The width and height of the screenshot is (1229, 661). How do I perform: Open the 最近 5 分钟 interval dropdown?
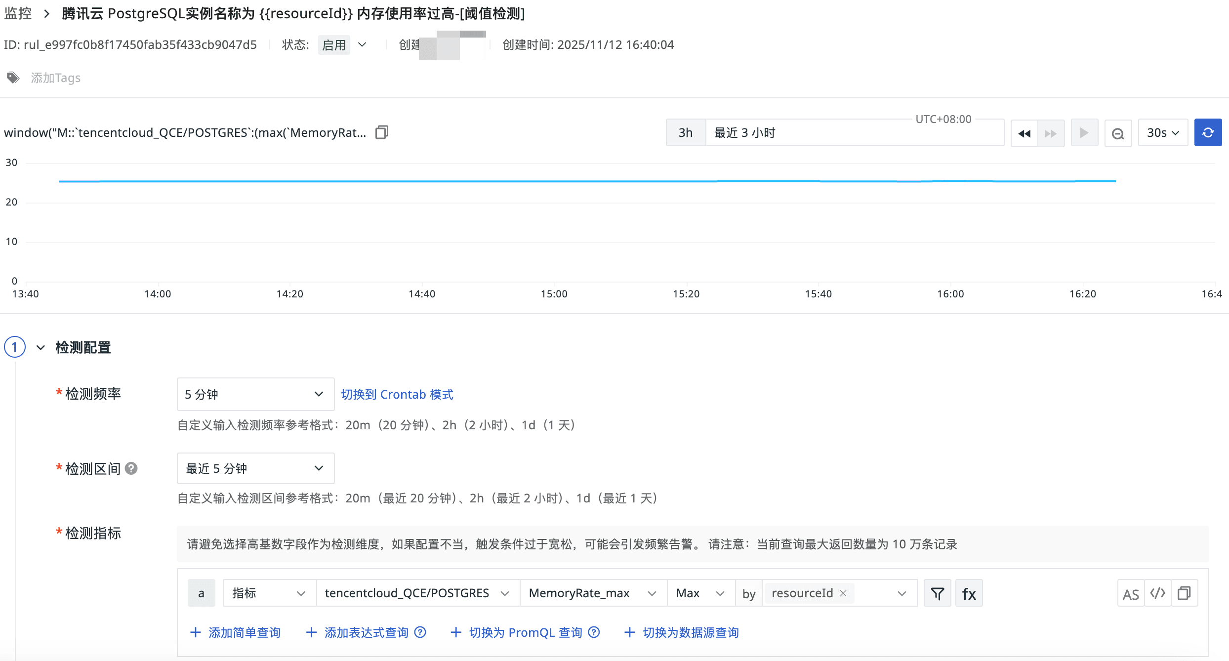255,468
